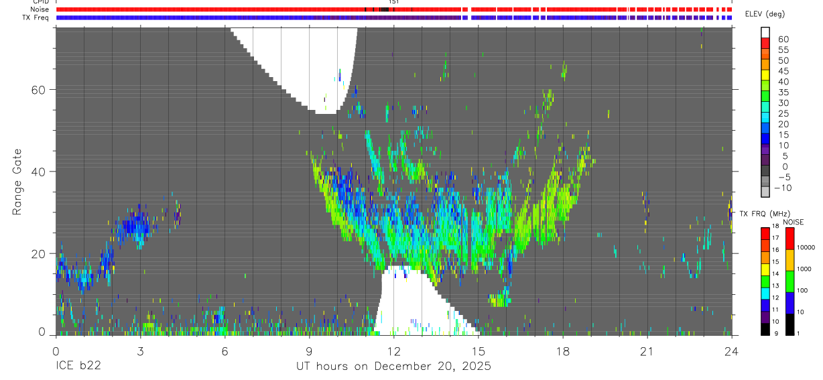Click the '6' tick on the UT hours axis
The image size is (823, 380).
pyautogui.click(x=225, y=351)
